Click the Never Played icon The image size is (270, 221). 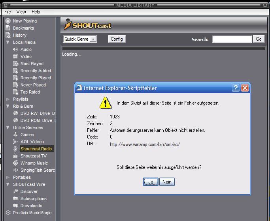pos(15,85)
